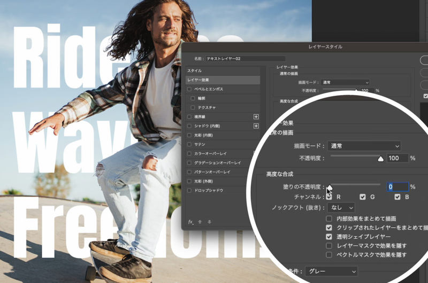Select the 境界線 style row label
Image resolution: width=428 pixels, height=283 pixels.
[200, 117]
